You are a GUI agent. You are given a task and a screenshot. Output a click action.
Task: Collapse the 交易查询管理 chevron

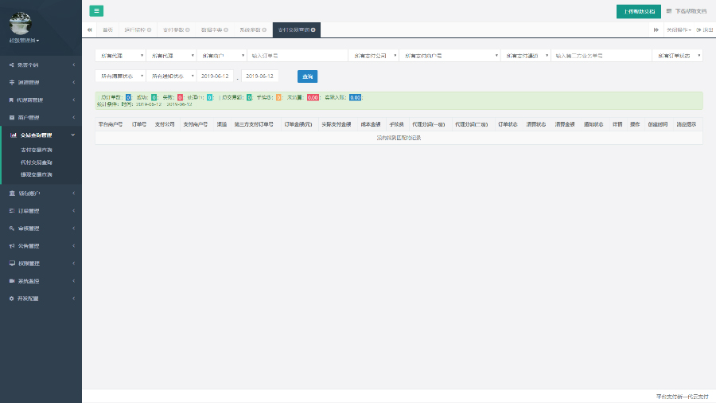tap(73, 135)
